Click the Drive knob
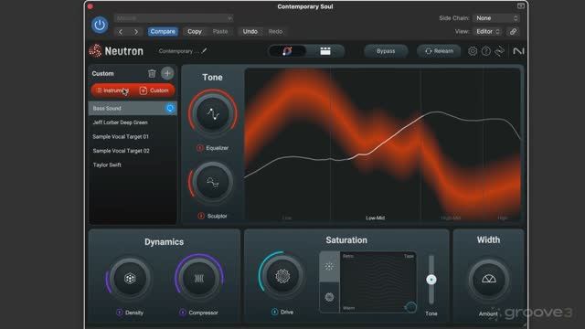The width and height of the screenshot is (585, 329). [x=282, y=276]
